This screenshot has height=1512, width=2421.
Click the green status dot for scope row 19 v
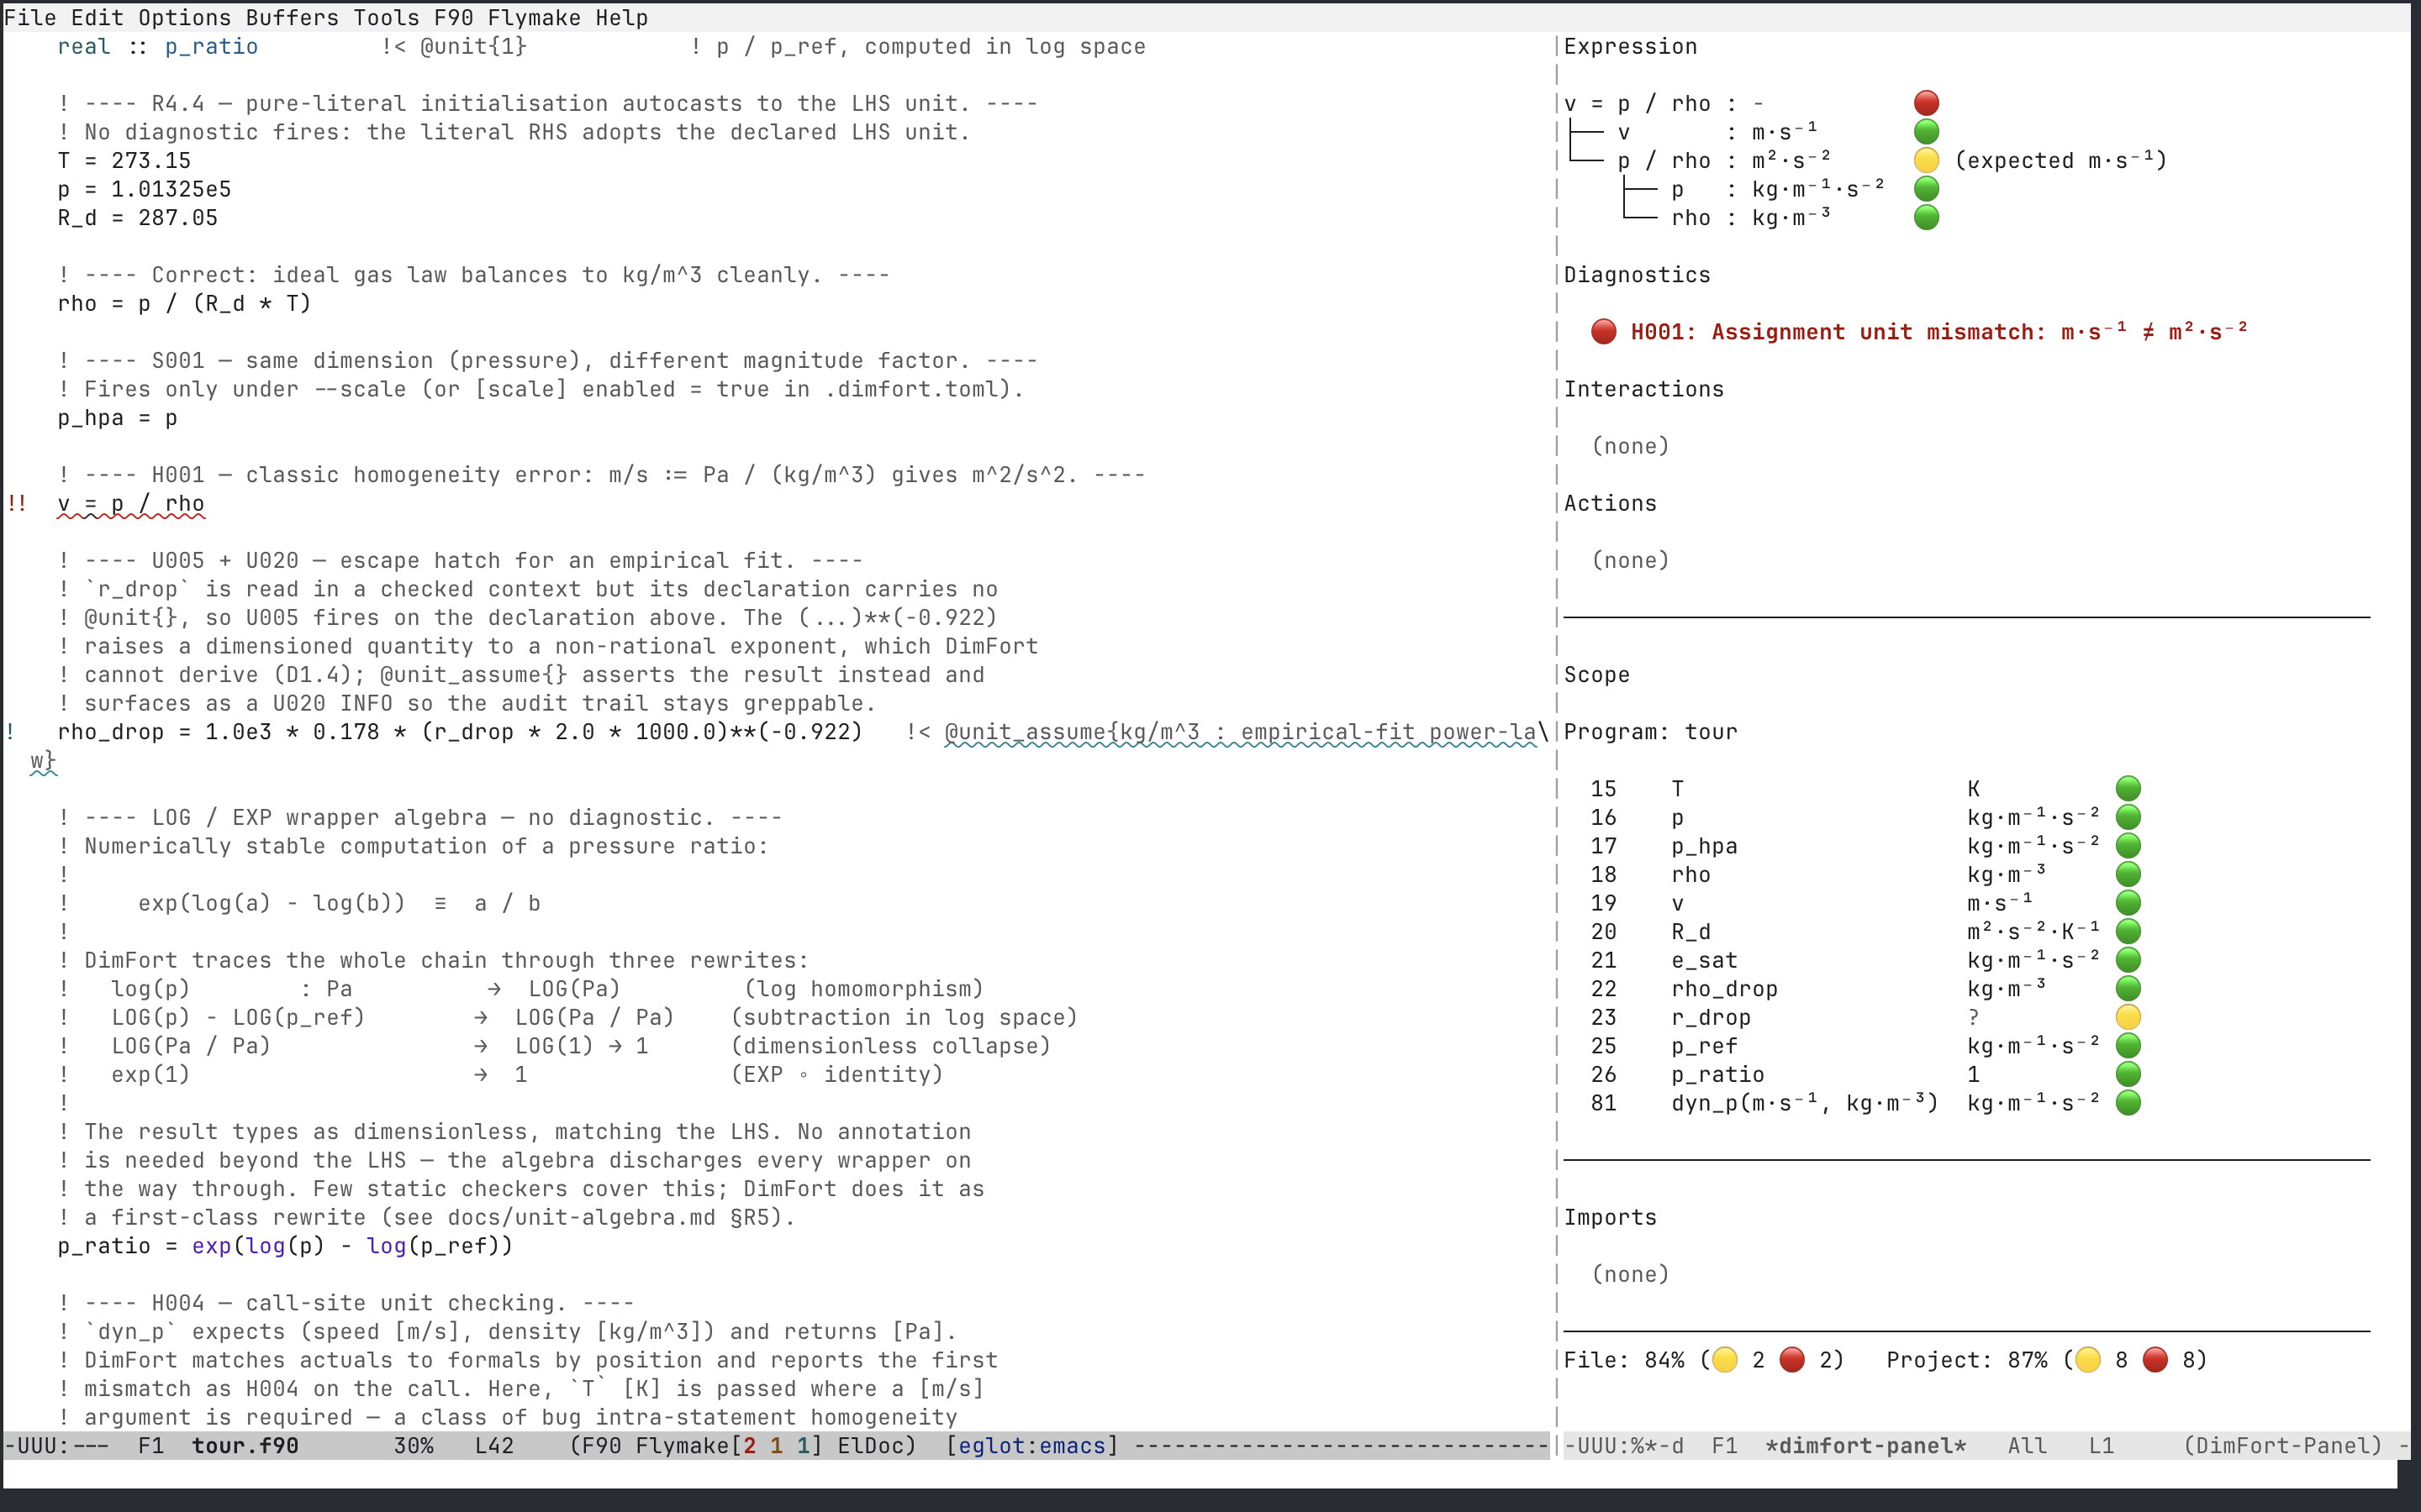pyautogui.click(x=2128, y=903)
